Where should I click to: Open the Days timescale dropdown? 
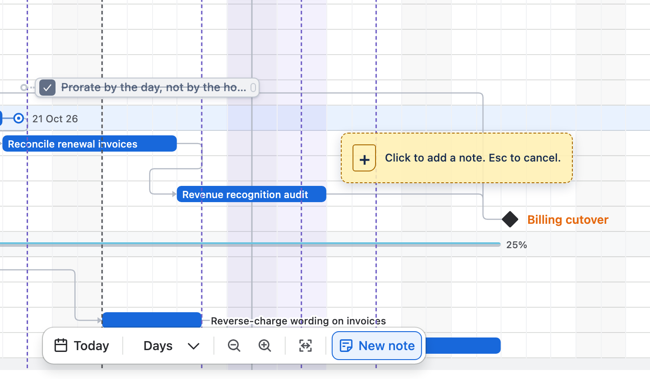pos(171,346)
